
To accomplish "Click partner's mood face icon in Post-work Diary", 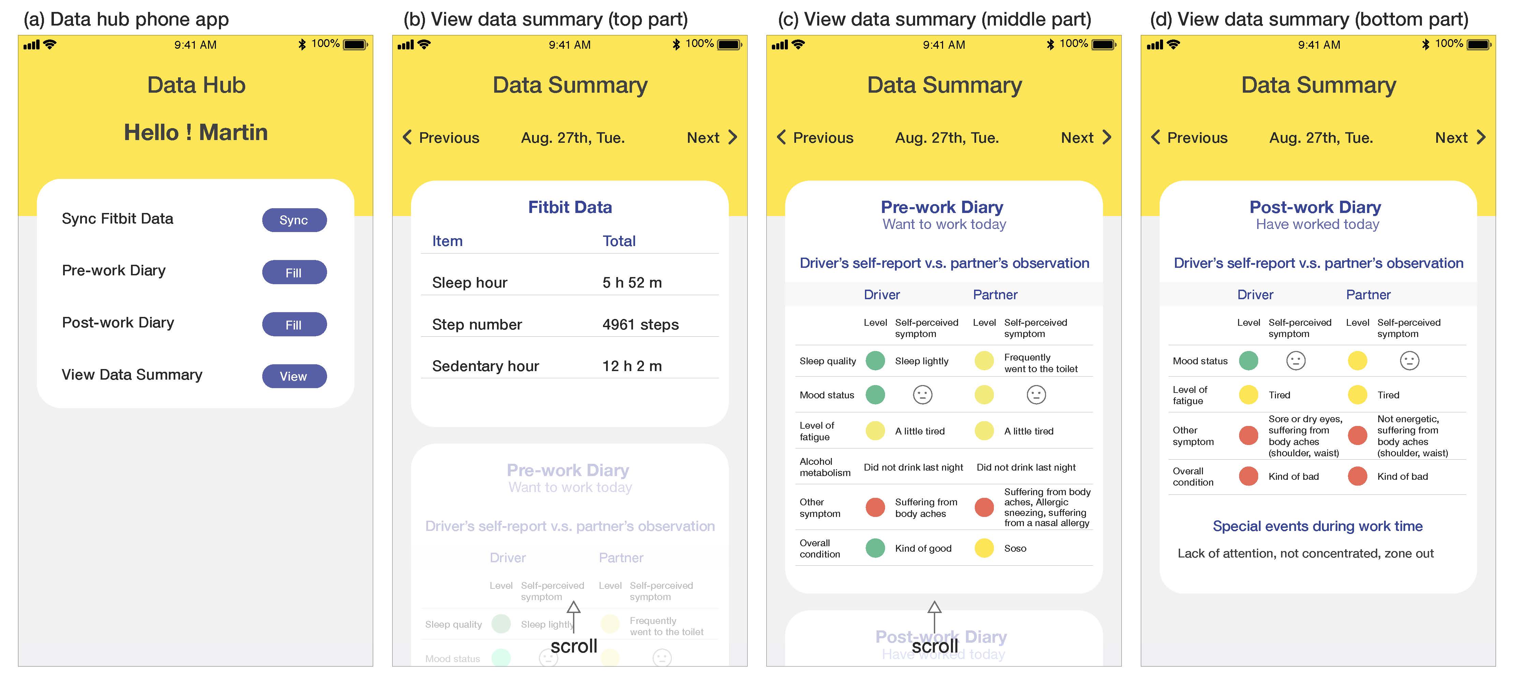I will [1409, 361].
